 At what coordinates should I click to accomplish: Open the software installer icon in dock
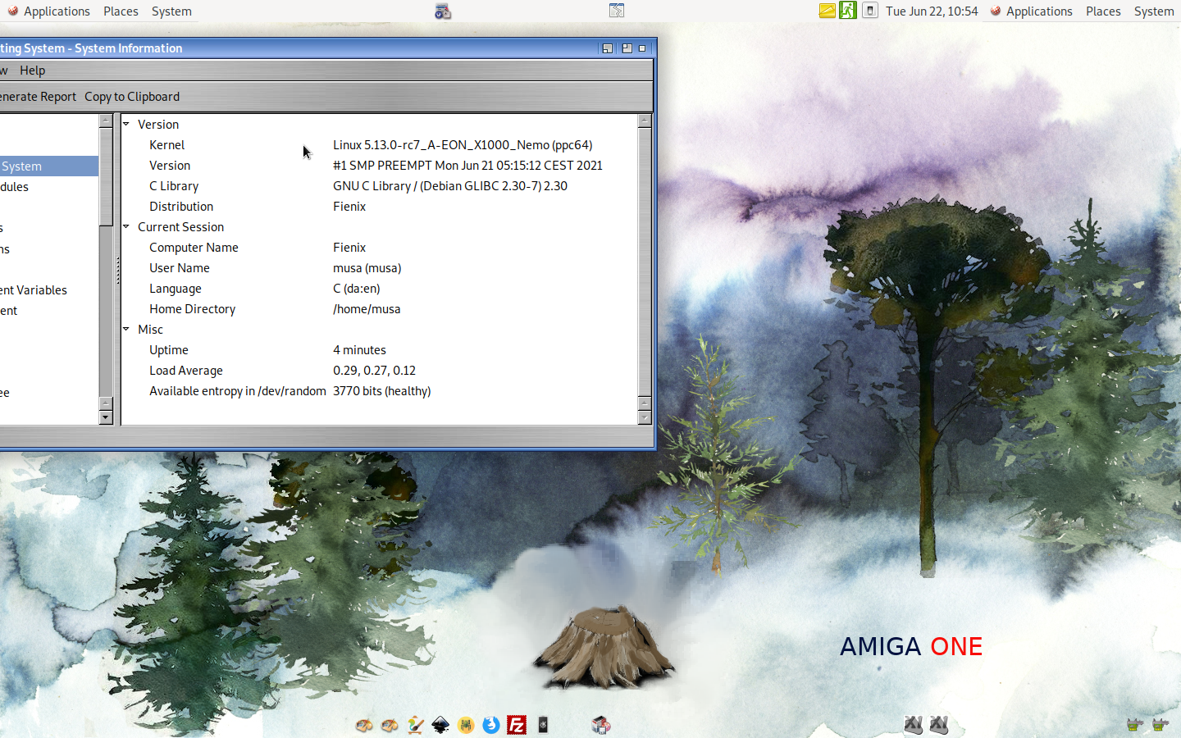tap(601, 725)
